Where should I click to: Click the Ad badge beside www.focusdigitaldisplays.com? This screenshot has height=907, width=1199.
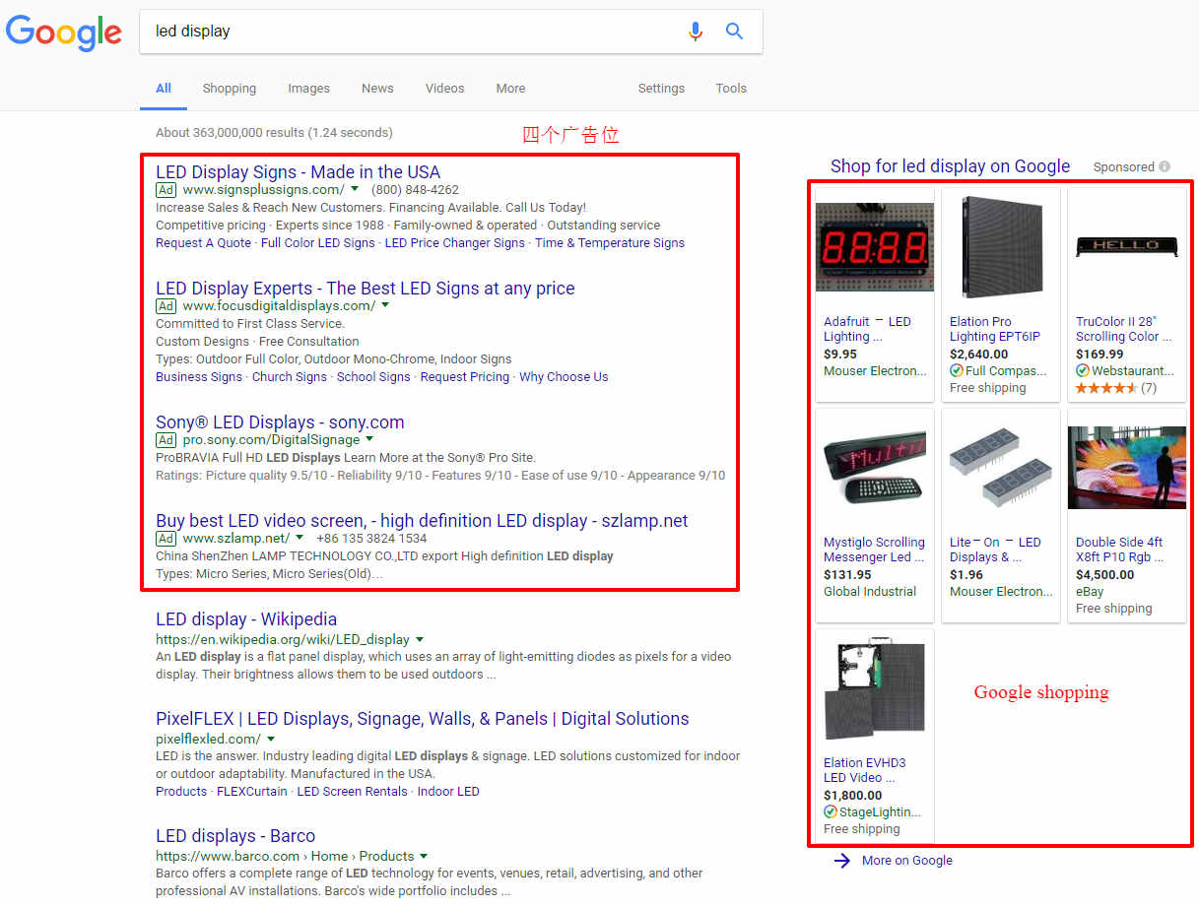pyautogui.click(x=167, y=305)
